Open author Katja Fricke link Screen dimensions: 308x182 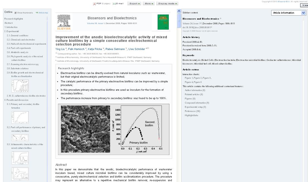tap(95, 49)
